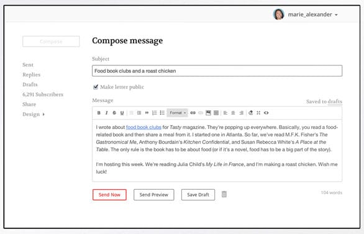Insert a bulleted list

click(162, 113)
